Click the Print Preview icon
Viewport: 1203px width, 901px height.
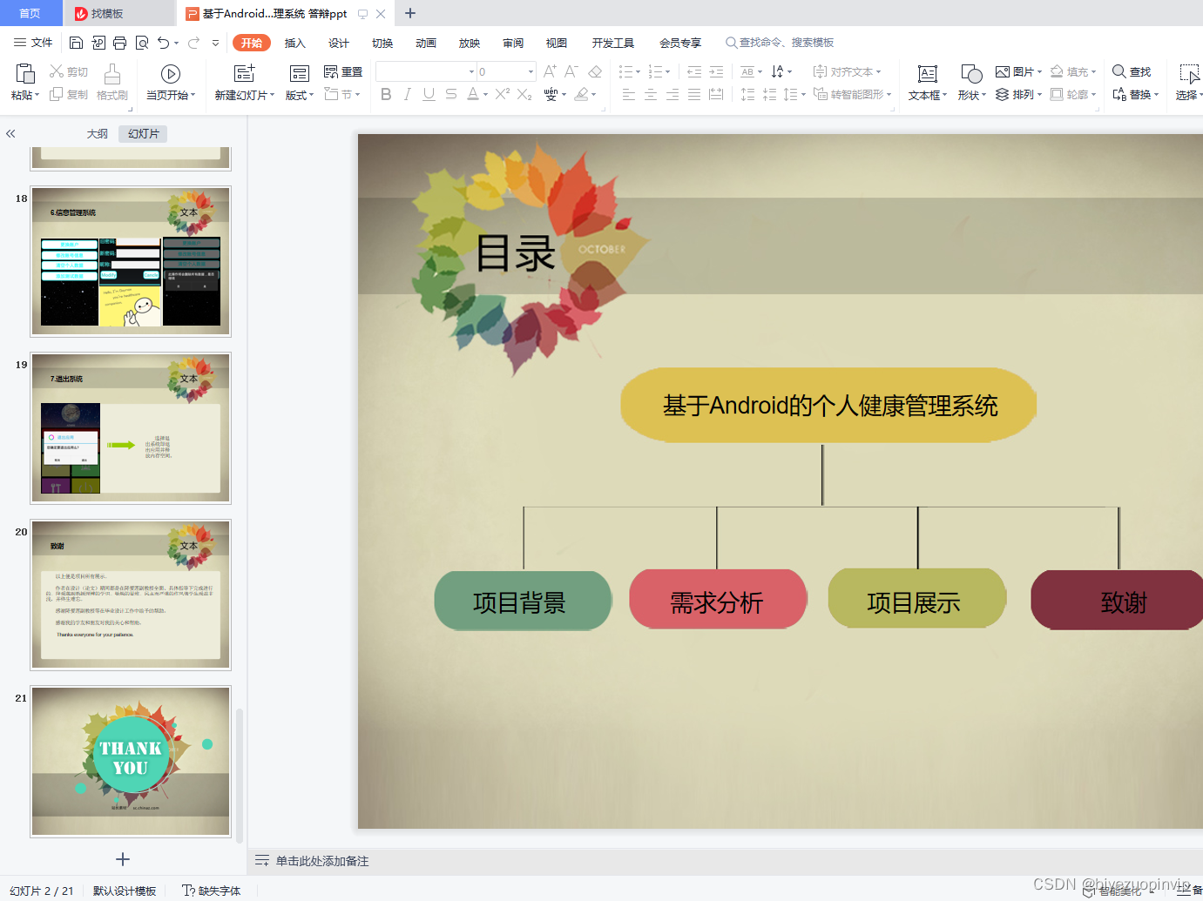point(142,43)
